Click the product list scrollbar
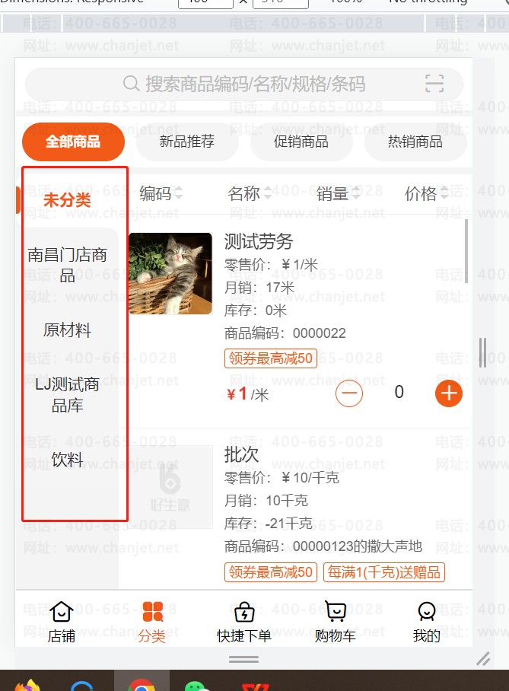 tap(466, 250)
